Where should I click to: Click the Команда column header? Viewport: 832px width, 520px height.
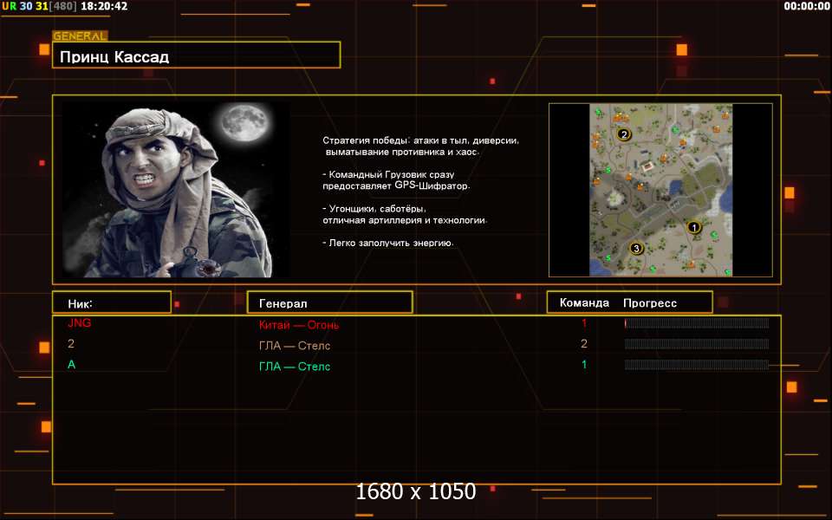[584, 303]
